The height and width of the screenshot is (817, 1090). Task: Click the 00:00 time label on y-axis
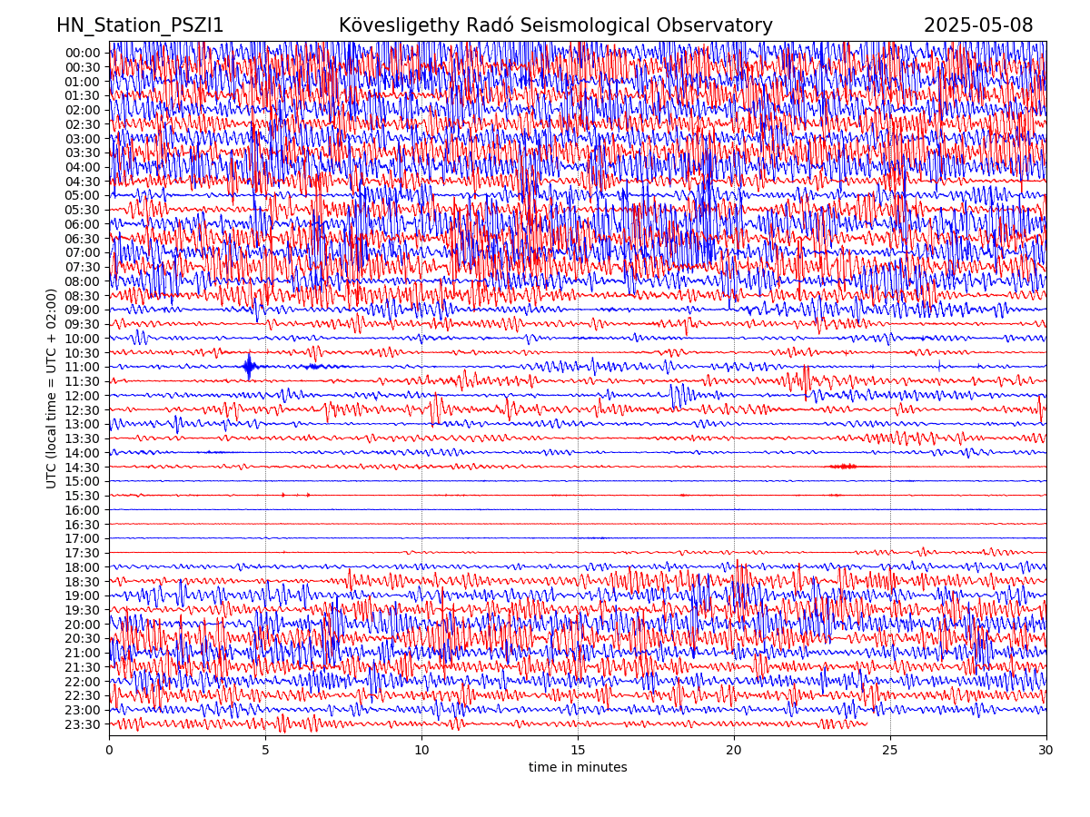pos(82,53)
